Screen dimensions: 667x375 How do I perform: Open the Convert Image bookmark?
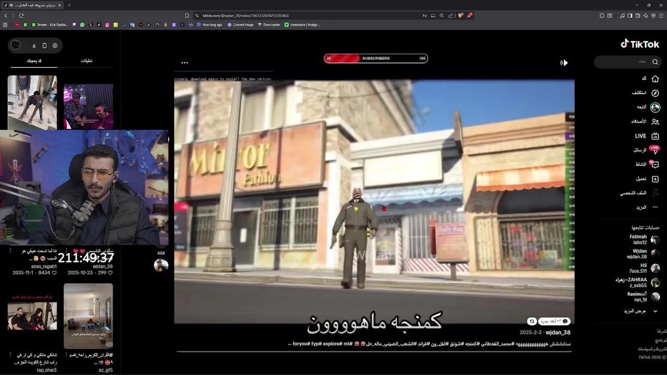[x=240, y=24]
